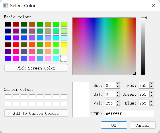Increase the Green value with up arrow
This screenshot has width=160, height=133.
coord(151,93)
